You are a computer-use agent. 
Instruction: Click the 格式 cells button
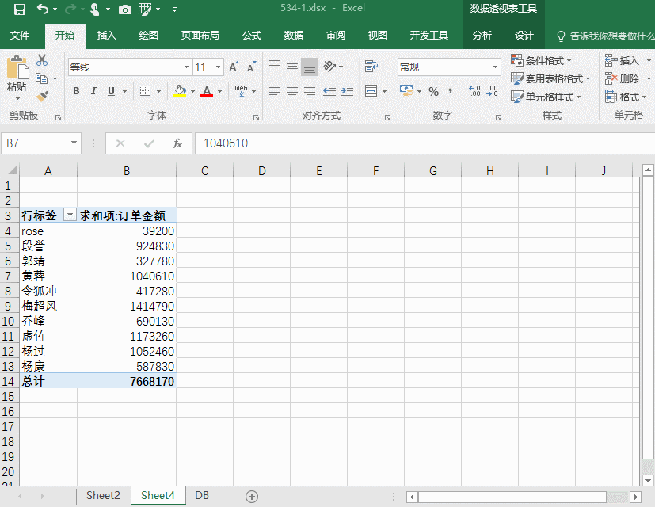[x=625, y=97]
